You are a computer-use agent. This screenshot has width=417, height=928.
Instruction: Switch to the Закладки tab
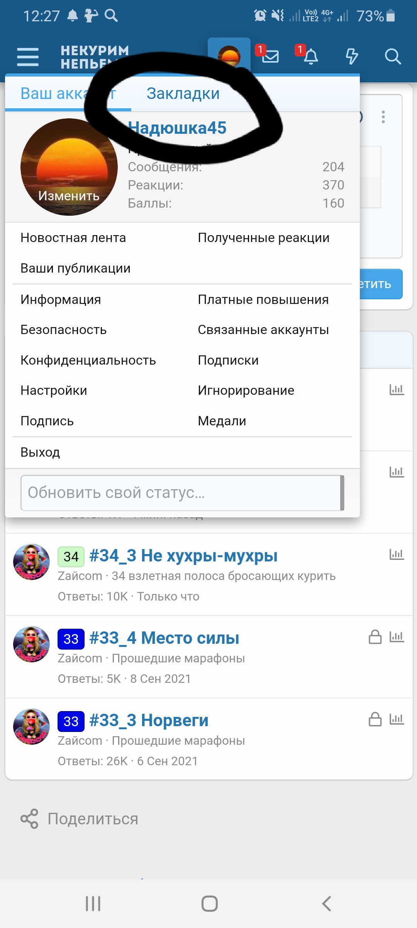pyautogui.click(x=183, y=94)
